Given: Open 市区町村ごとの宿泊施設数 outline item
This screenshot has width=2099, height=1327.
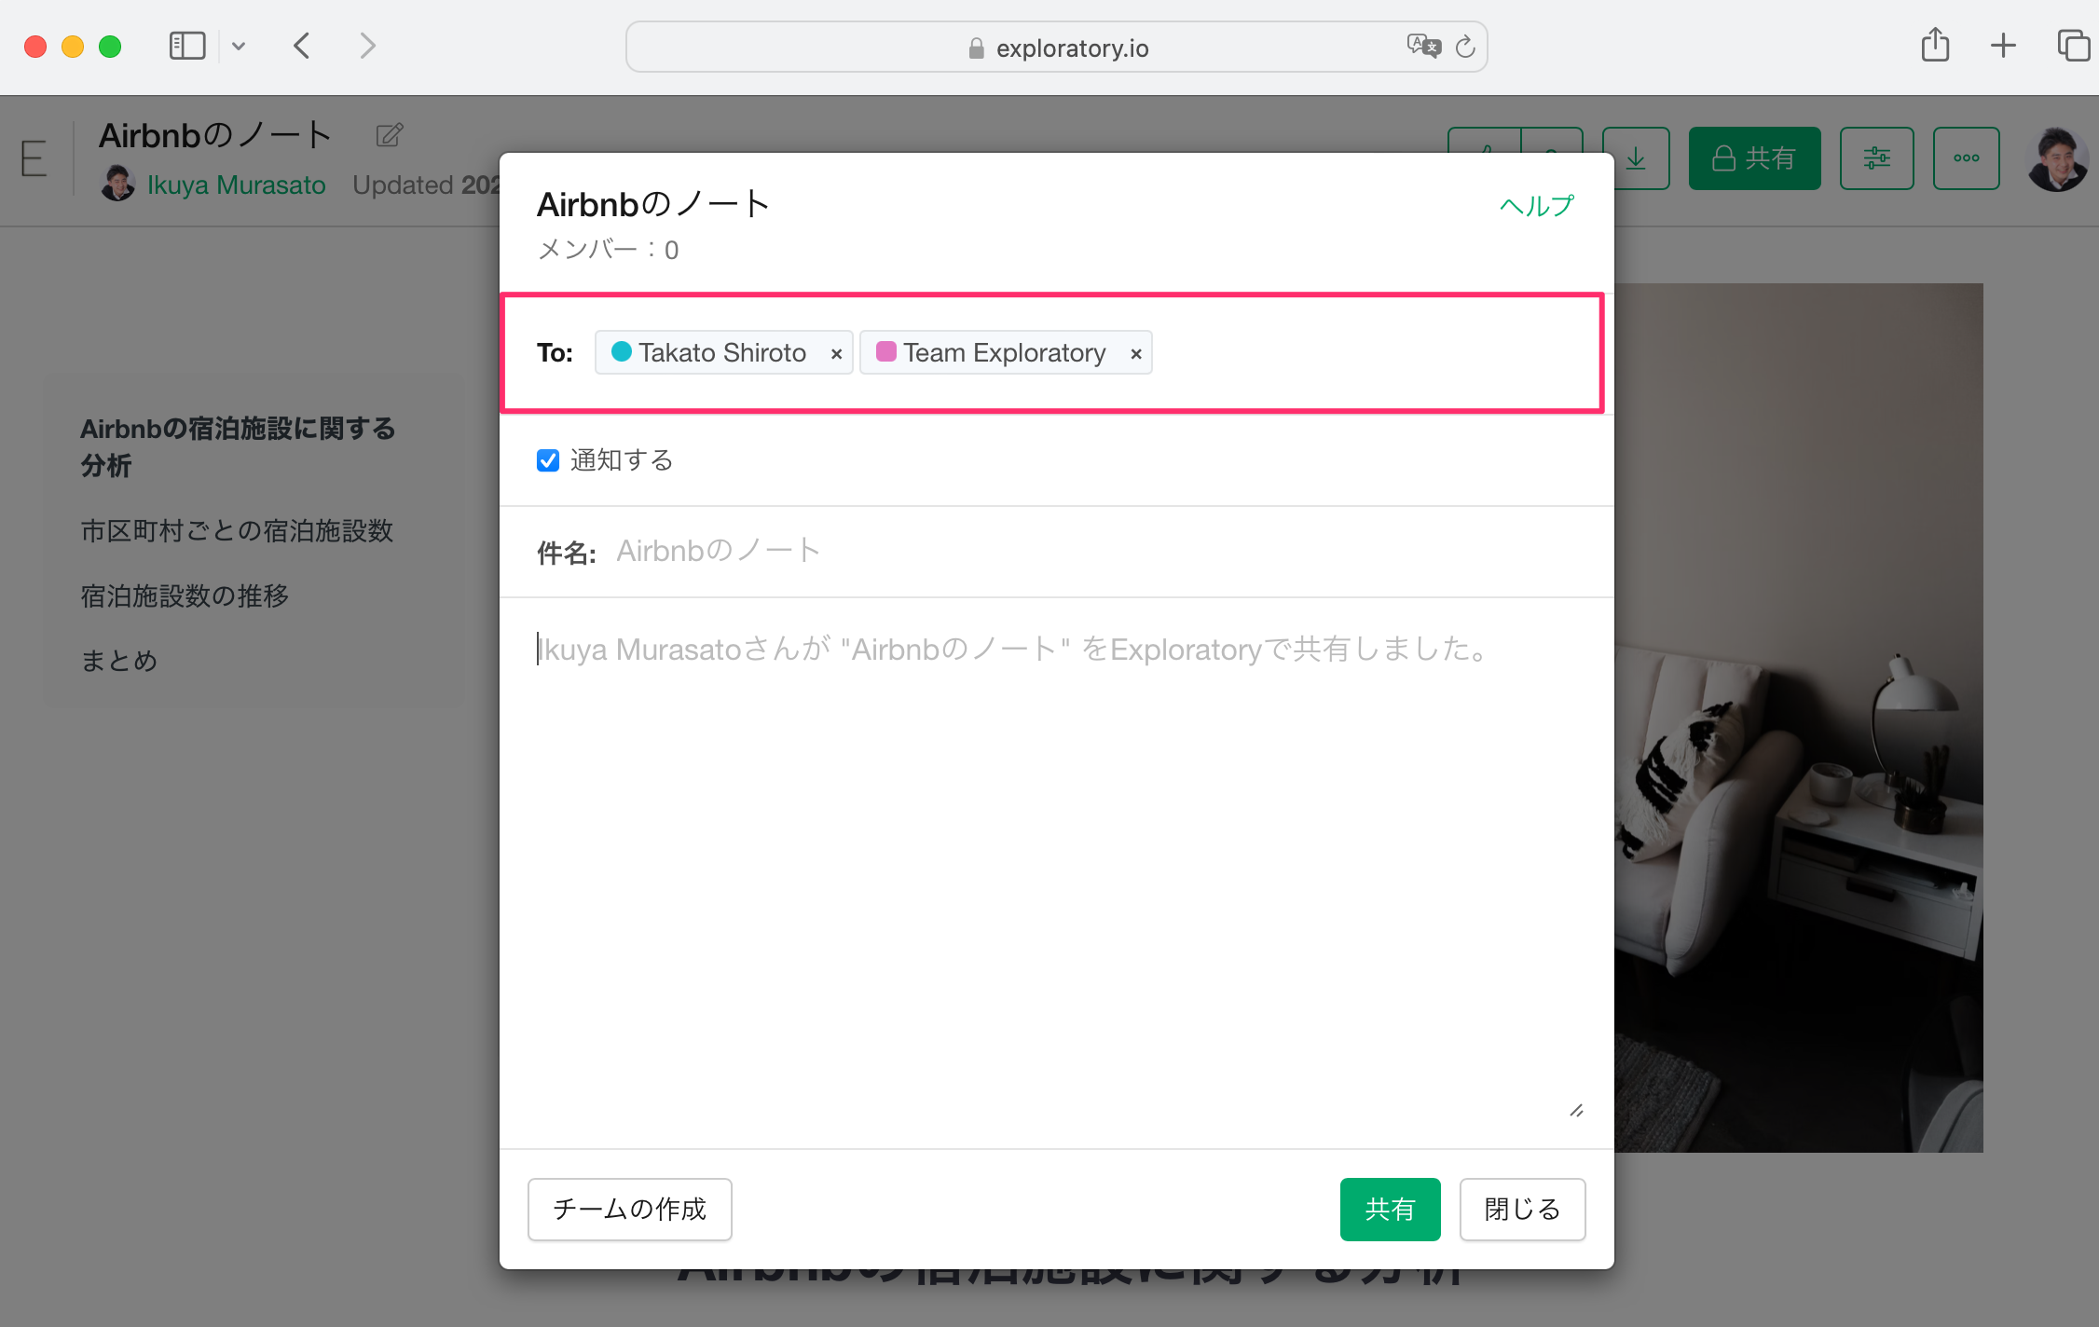Looking at the screenshot, I should (x=237, y=531).
